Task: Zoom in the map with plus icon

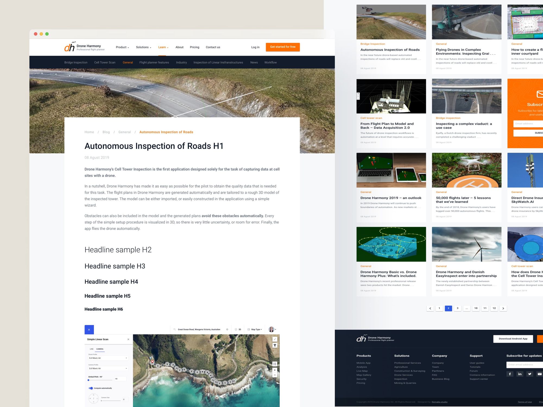Action: (x=275, y=370)
